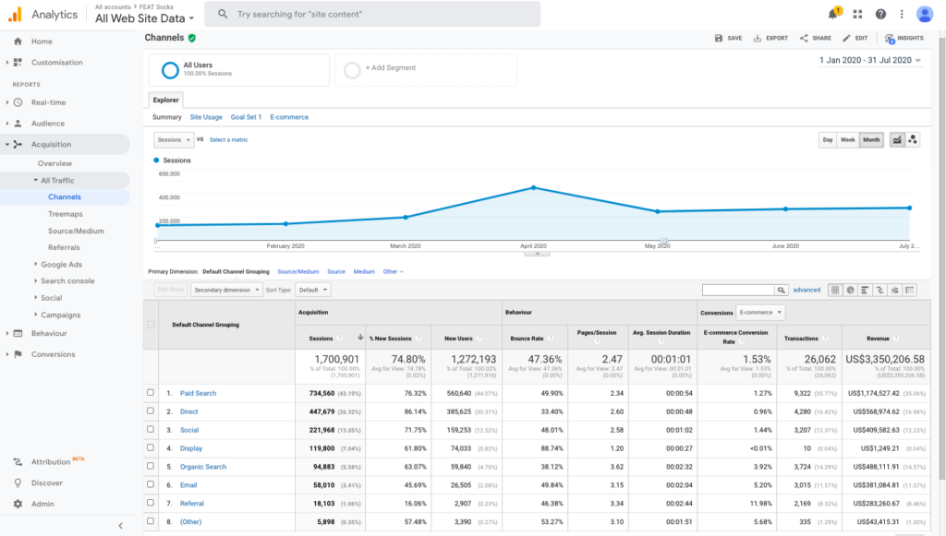The image size is (946, 536).
Task: Open the Sessions metric dropdown
Action: 174,139
